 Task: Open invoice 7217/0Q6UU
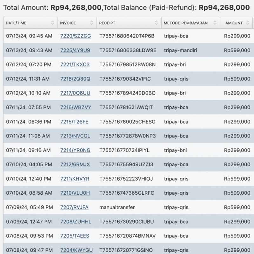[75, 93]
